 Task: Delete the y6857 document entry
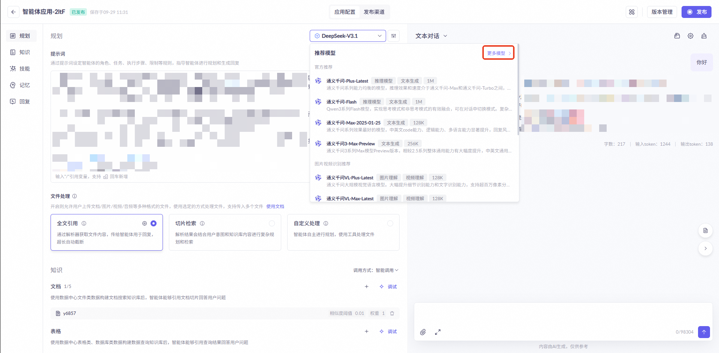point(392,313)
